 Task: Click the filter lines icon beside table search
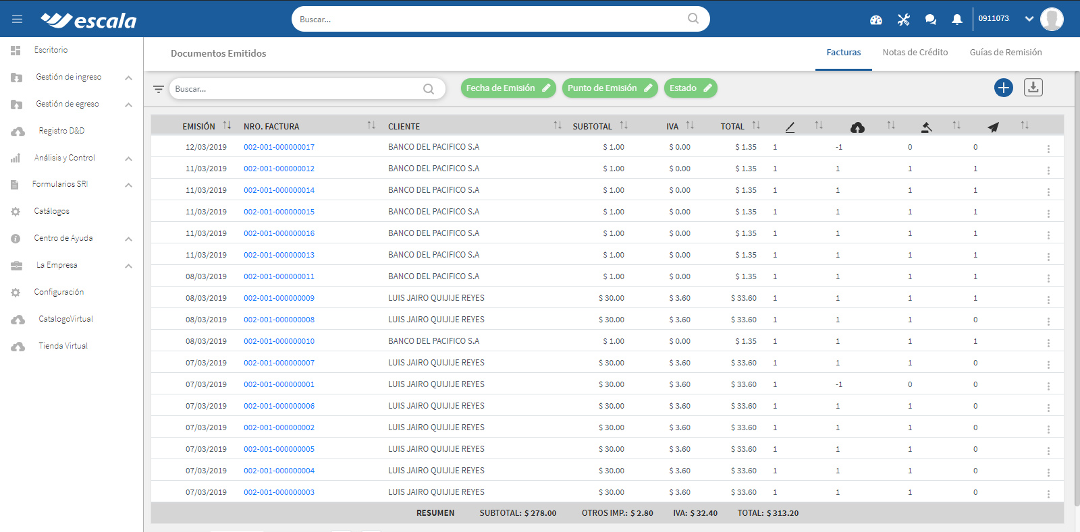pos(159,89)
